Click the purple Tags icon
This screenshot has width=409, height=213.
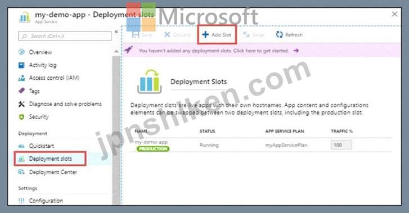[x=21, y=90]
